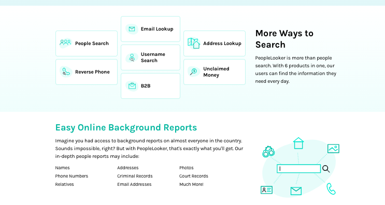Click the 'Criminal Records' list item

pyautogui.click(x=135, y=176)
